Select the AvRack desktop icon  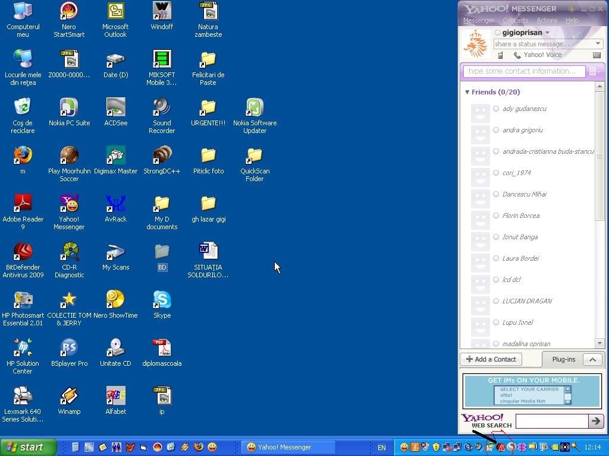click(116, 208)
